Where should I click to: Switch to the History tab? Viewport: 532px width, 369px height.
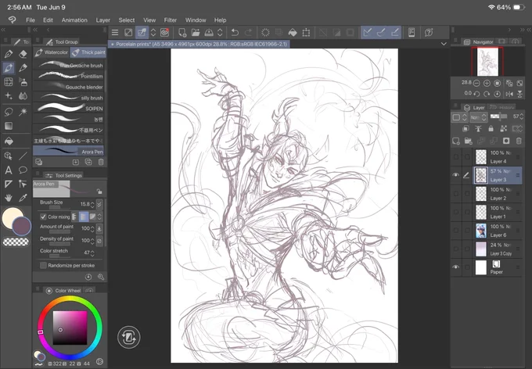(502, 107)
